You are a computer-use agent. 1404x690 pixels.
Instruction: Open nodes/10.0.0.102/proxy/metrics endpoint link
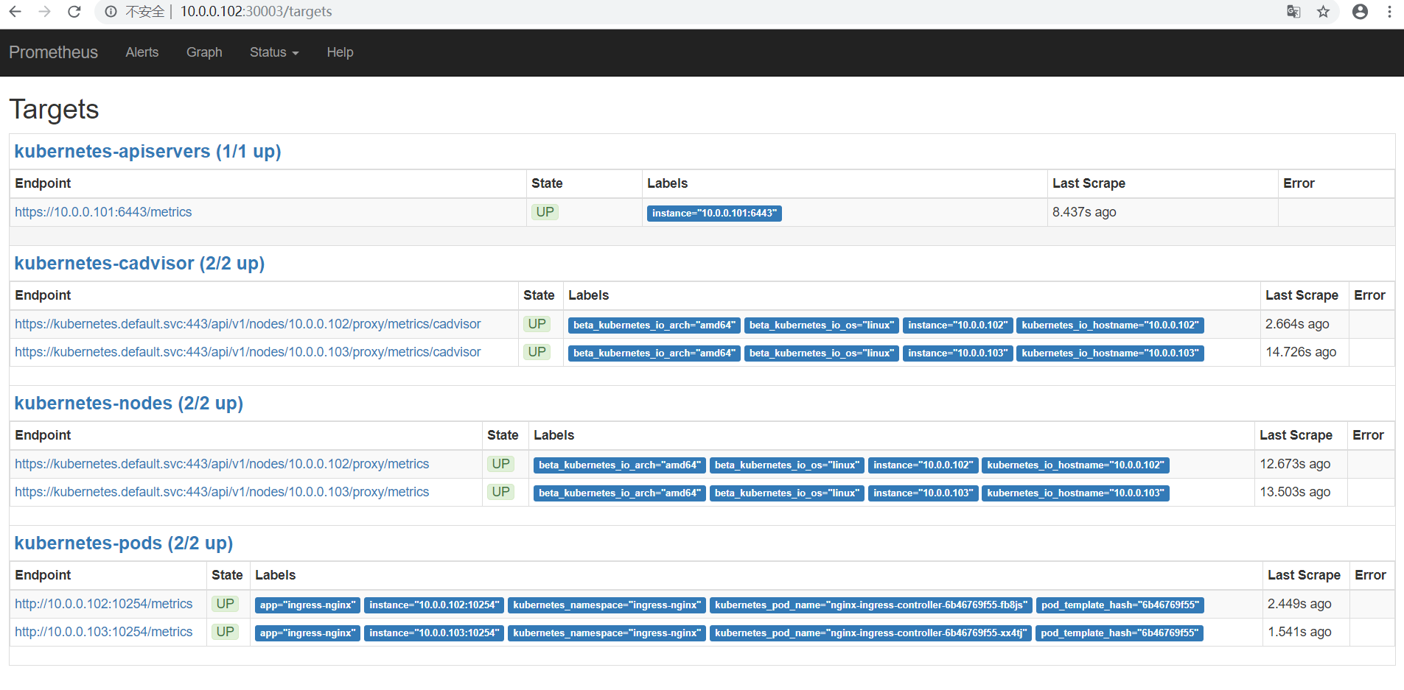[x=222, y=464]
